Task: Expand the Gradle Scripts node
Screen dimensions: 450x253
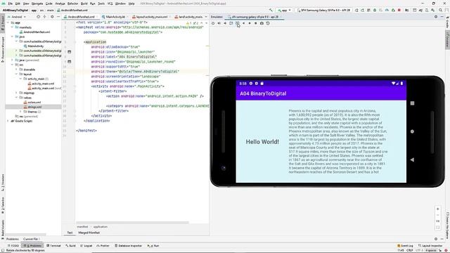Action: click(x=8, y=121)
